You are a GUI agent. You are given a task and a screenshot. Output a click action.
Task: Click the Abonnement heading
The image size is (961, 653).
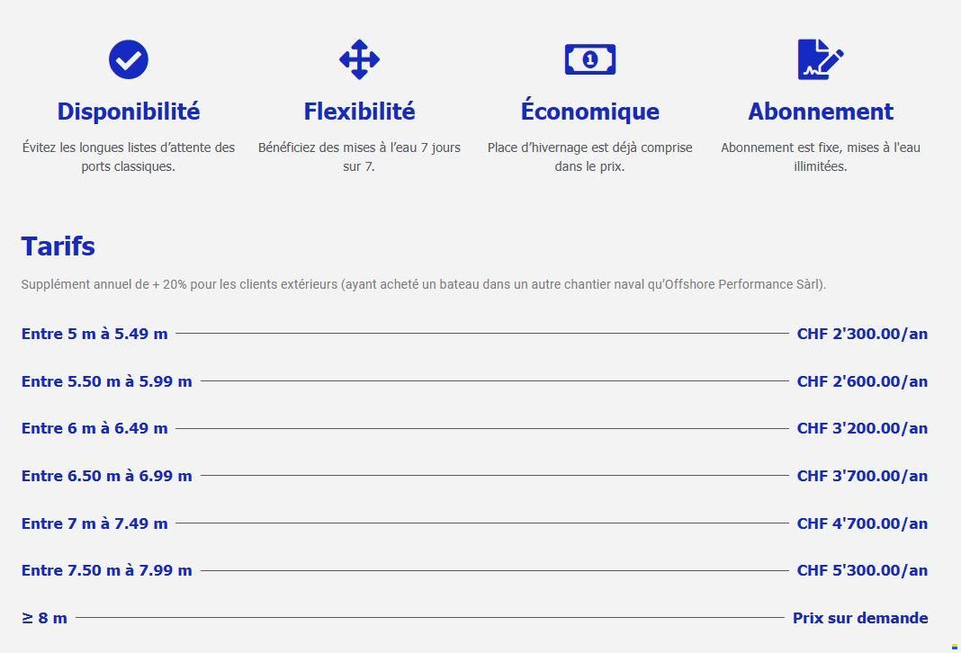[821, 112]
